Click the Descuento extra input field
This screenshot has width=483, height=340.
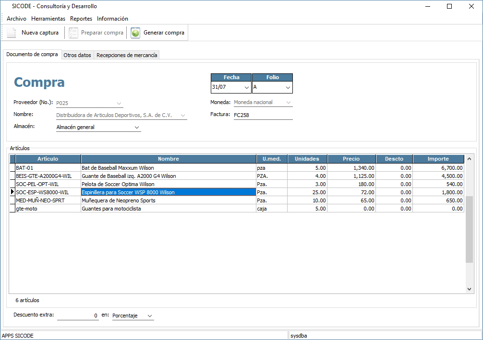77,316
